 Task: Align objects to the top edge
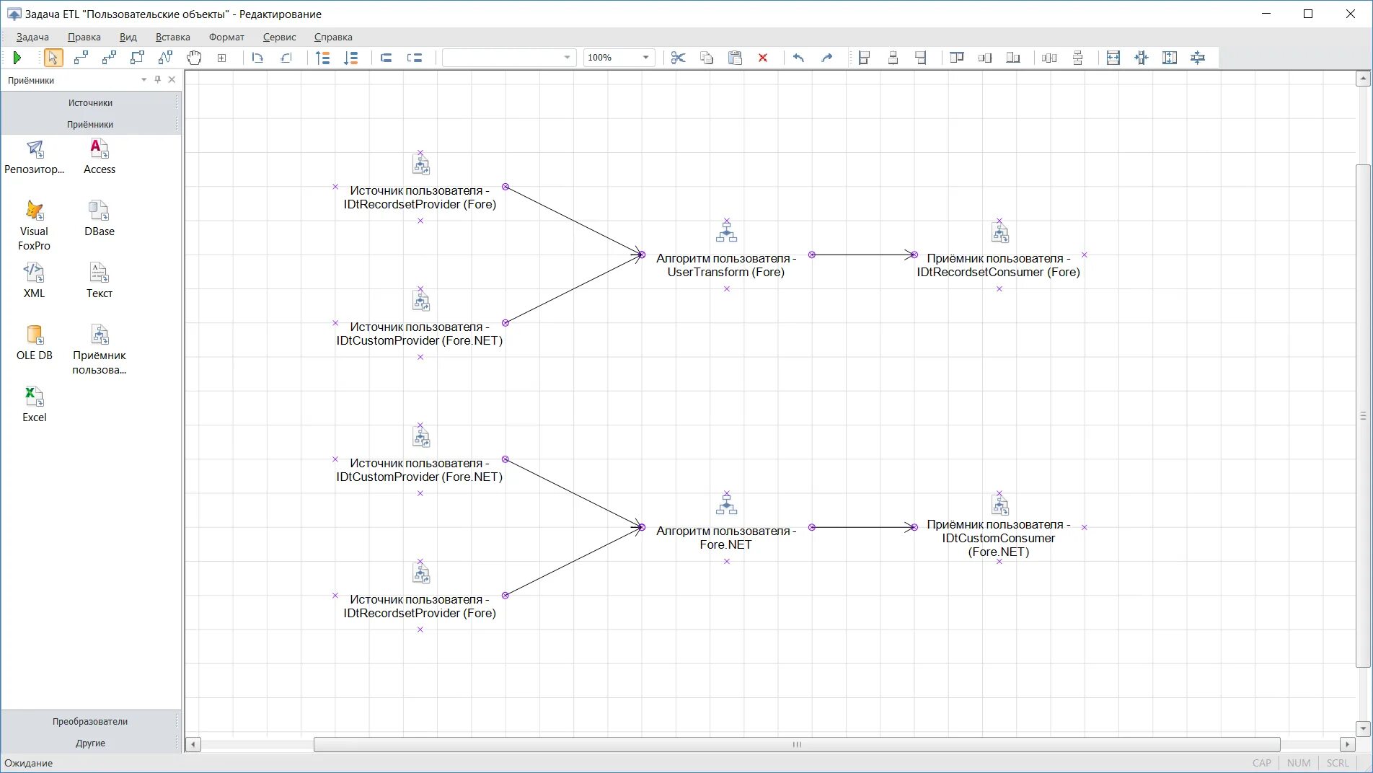(957, 58)
